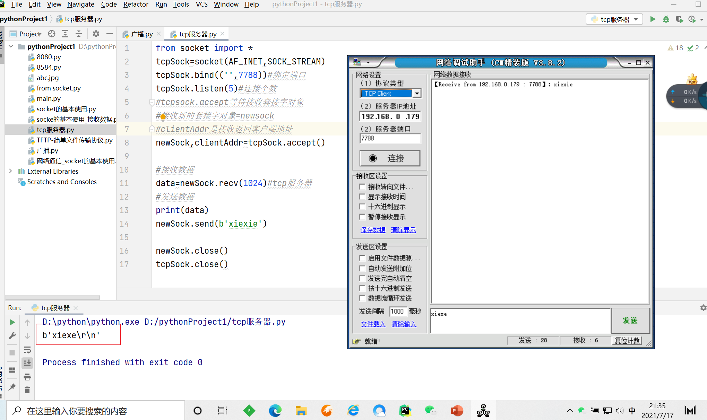The height and width of the screenshot is (420, 707).
Task: Expand all nodes in Project panel
Action: [x=65, y=34]
